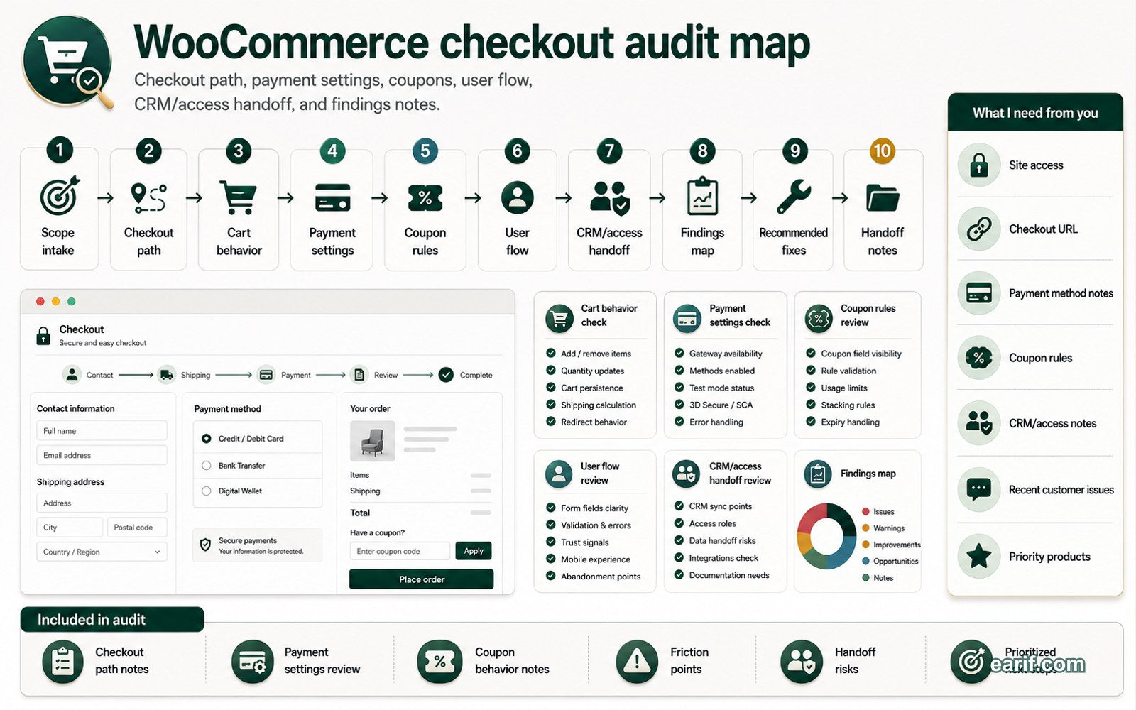Click the User flow review card icon

559,474
